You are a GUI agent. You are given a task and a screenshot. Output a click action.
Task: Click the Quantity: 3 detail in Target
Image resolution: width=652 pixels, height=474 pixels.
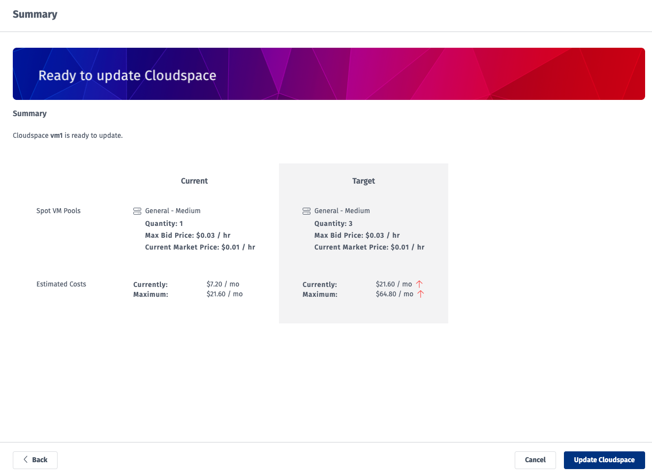pyautogui.click(x=333, y=223)
